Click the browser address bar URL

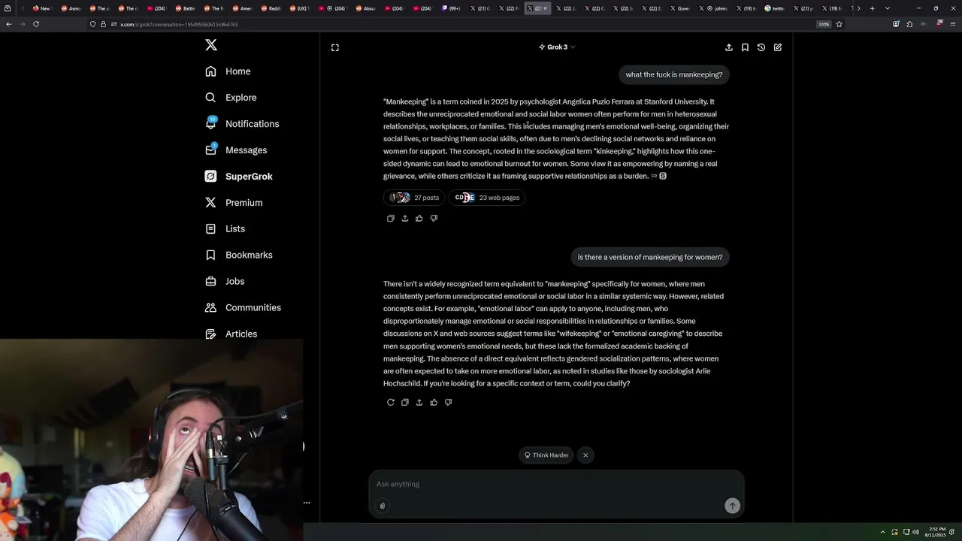tap(179, 24)
